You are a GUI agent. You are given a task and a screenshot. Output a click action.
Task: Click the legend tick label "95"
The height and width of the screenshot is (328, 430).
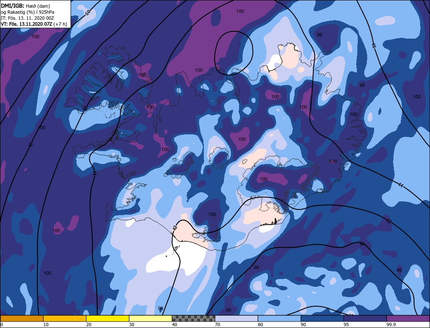pos(346,325)
